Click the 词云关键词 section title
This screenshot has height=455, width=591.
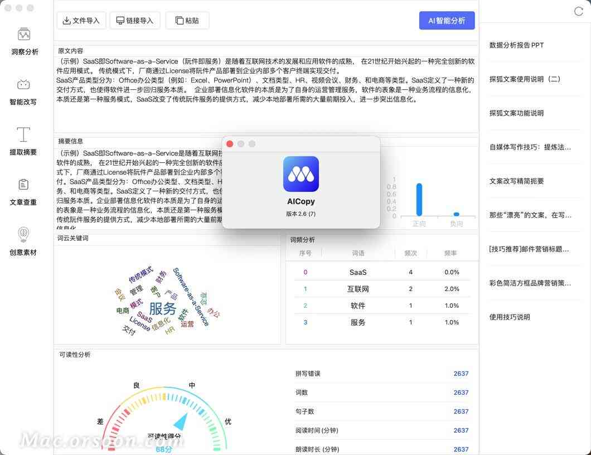[73, 238]
